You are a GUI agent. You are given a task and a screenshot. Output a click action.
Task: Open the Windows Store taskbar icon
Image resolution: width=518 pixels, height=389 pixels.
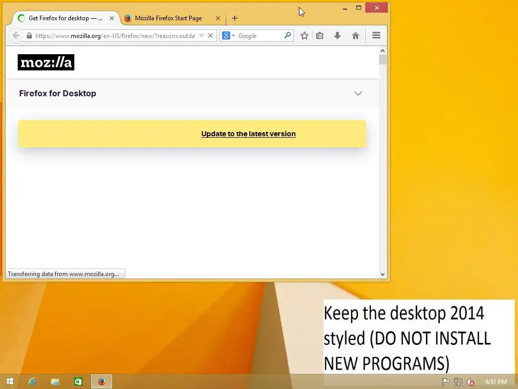click(x=78, y=381)
